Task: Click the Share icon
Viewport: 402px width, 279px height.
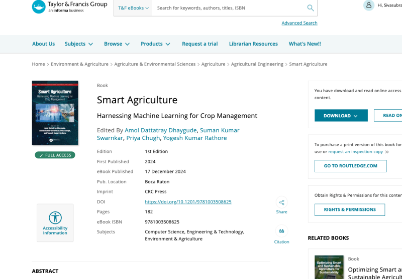Action: [281, 202]
